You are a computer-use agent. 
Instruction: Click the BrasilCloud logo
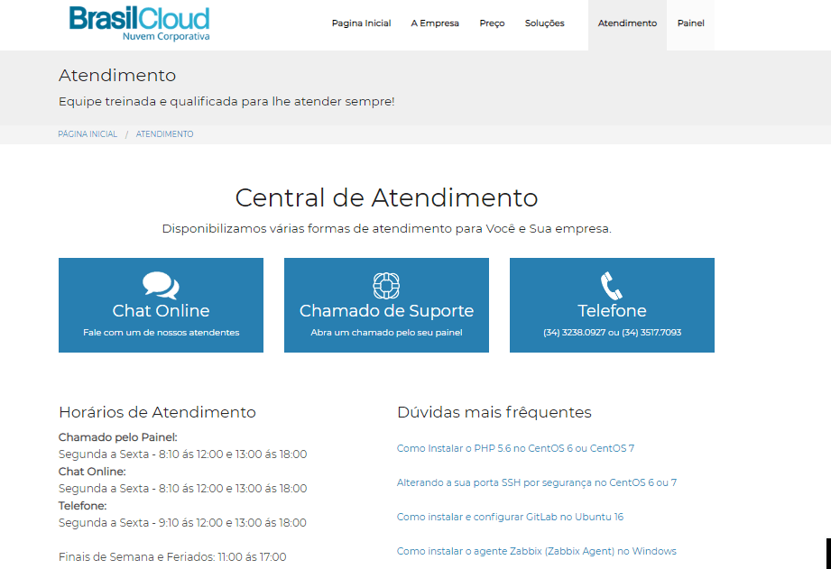[139, 23]
